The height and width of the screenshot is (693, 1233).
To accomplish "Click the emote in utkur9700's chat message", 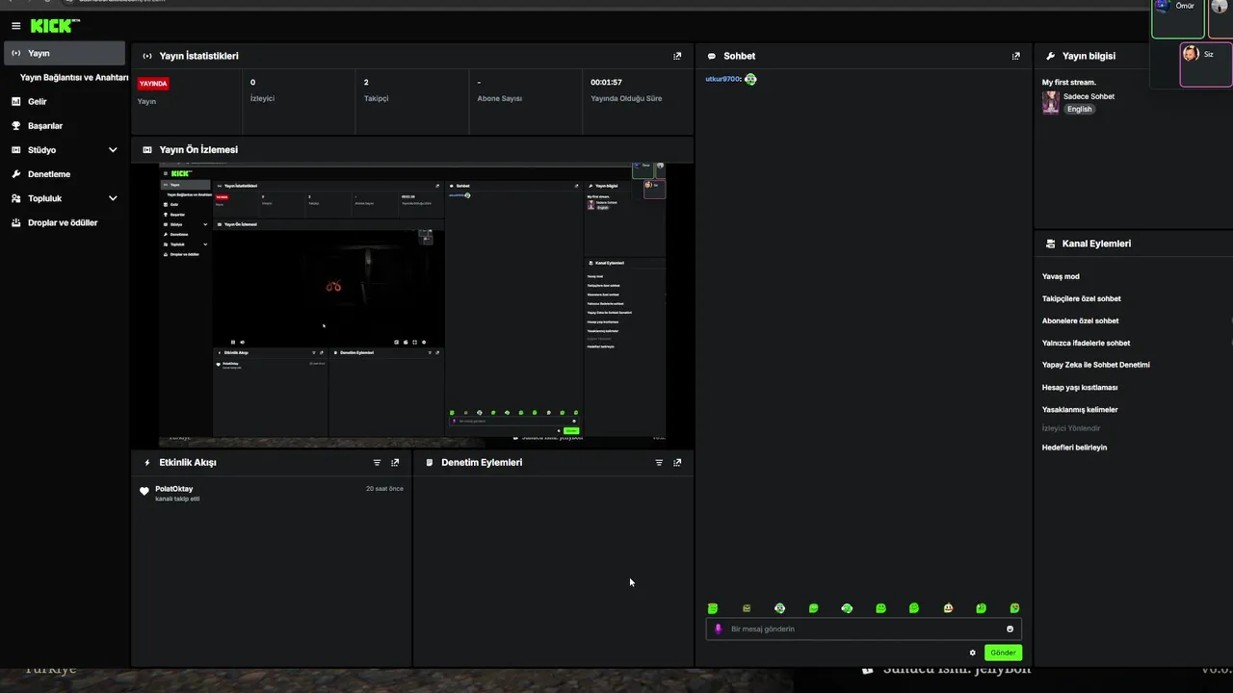I will [750, 79].
